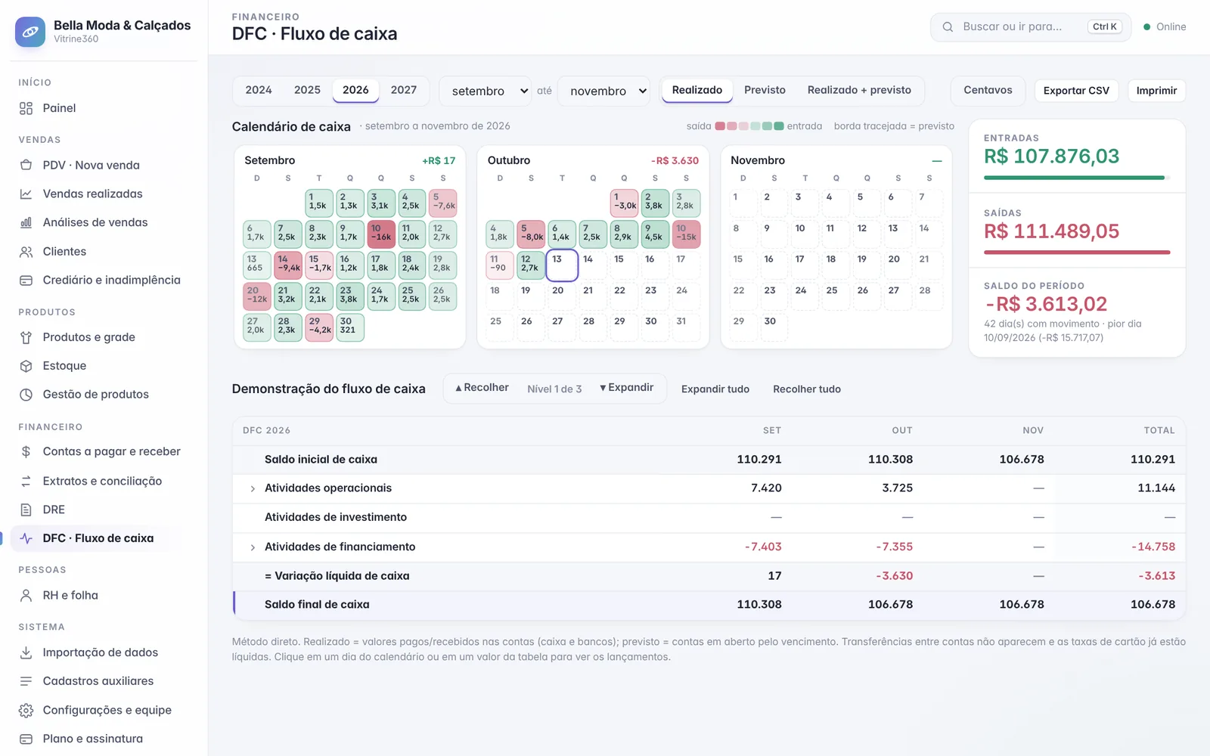
Task: Click the Clientes people icon
Action: 26,252
